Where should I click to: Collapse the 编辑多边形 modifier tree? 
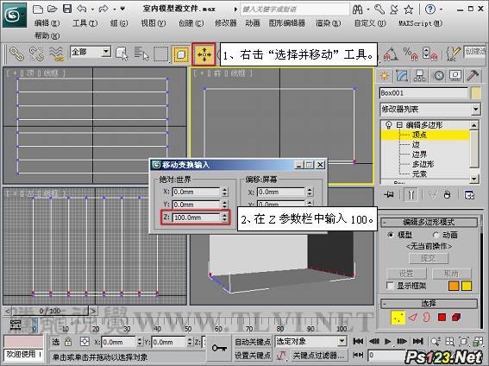[399, 125]
